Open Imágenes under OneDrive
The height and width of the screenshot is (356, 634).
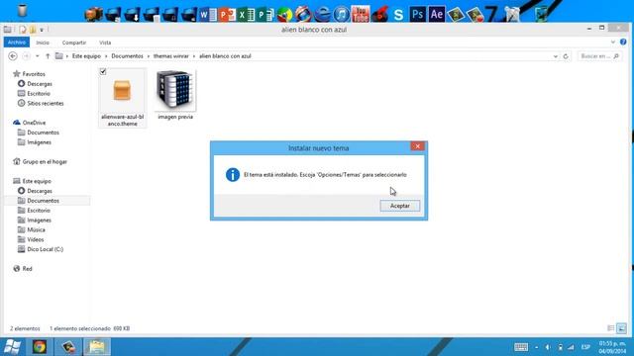pyautogui.click(x=39, y=142)
